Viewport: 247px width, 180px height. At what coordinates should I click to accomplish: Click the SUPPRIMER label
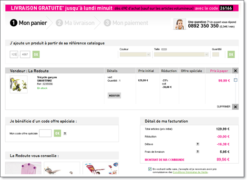tap(224, 106)
